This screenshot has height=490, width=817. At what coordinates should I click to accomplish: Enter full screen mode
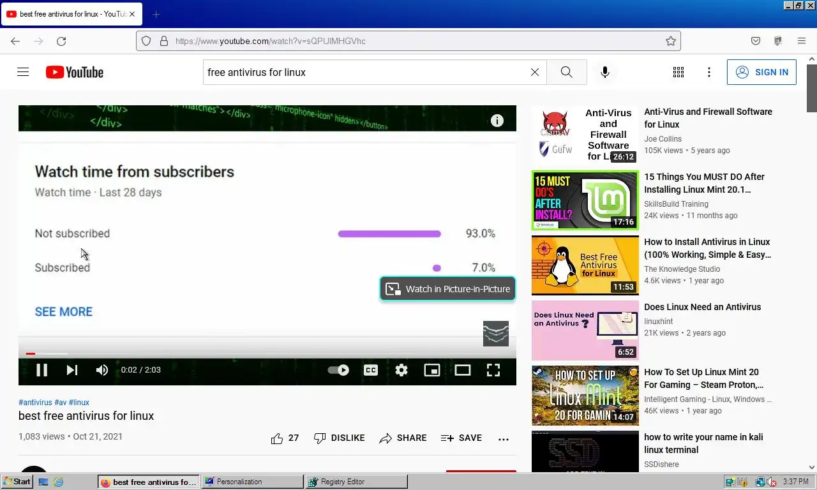[493, 370]
